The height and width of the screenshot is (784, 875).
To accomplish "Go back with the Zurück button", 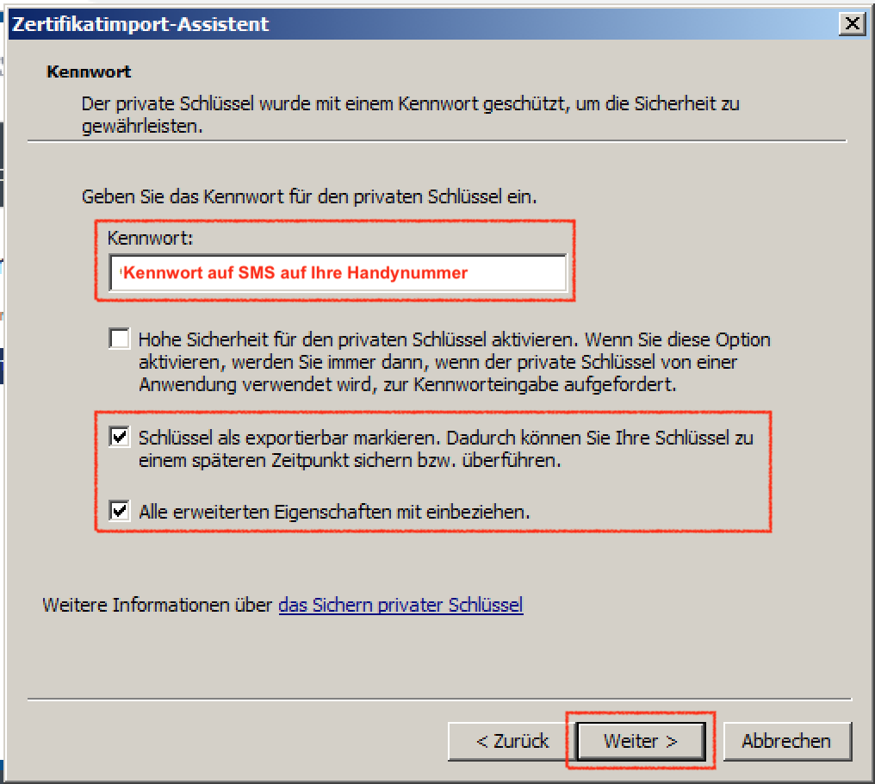I will 512,742.
